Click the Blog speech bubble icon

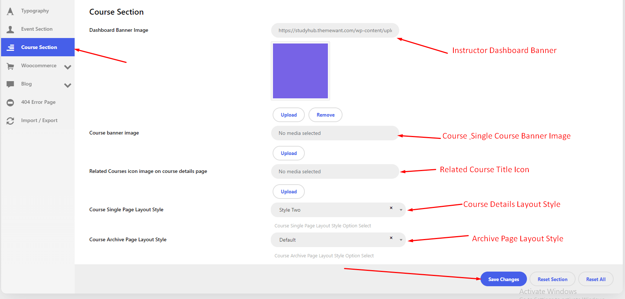(x=10, y=84)
